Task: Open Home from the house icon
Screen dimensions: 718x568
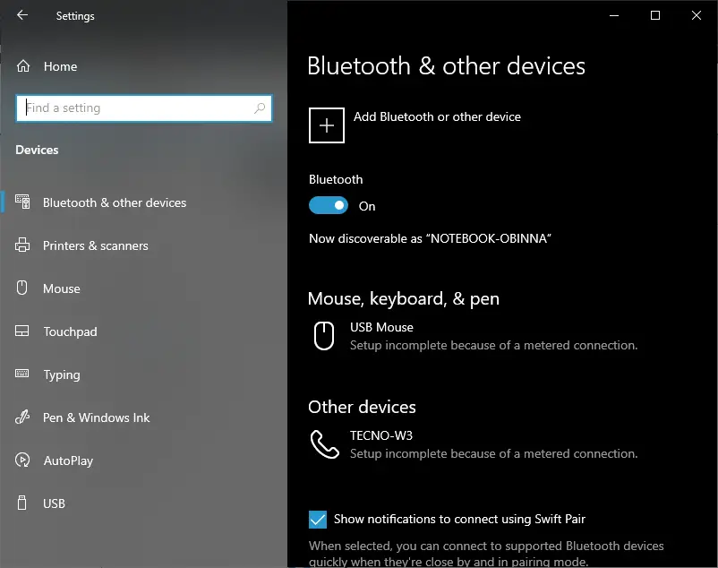Action: tap(23, 66)
